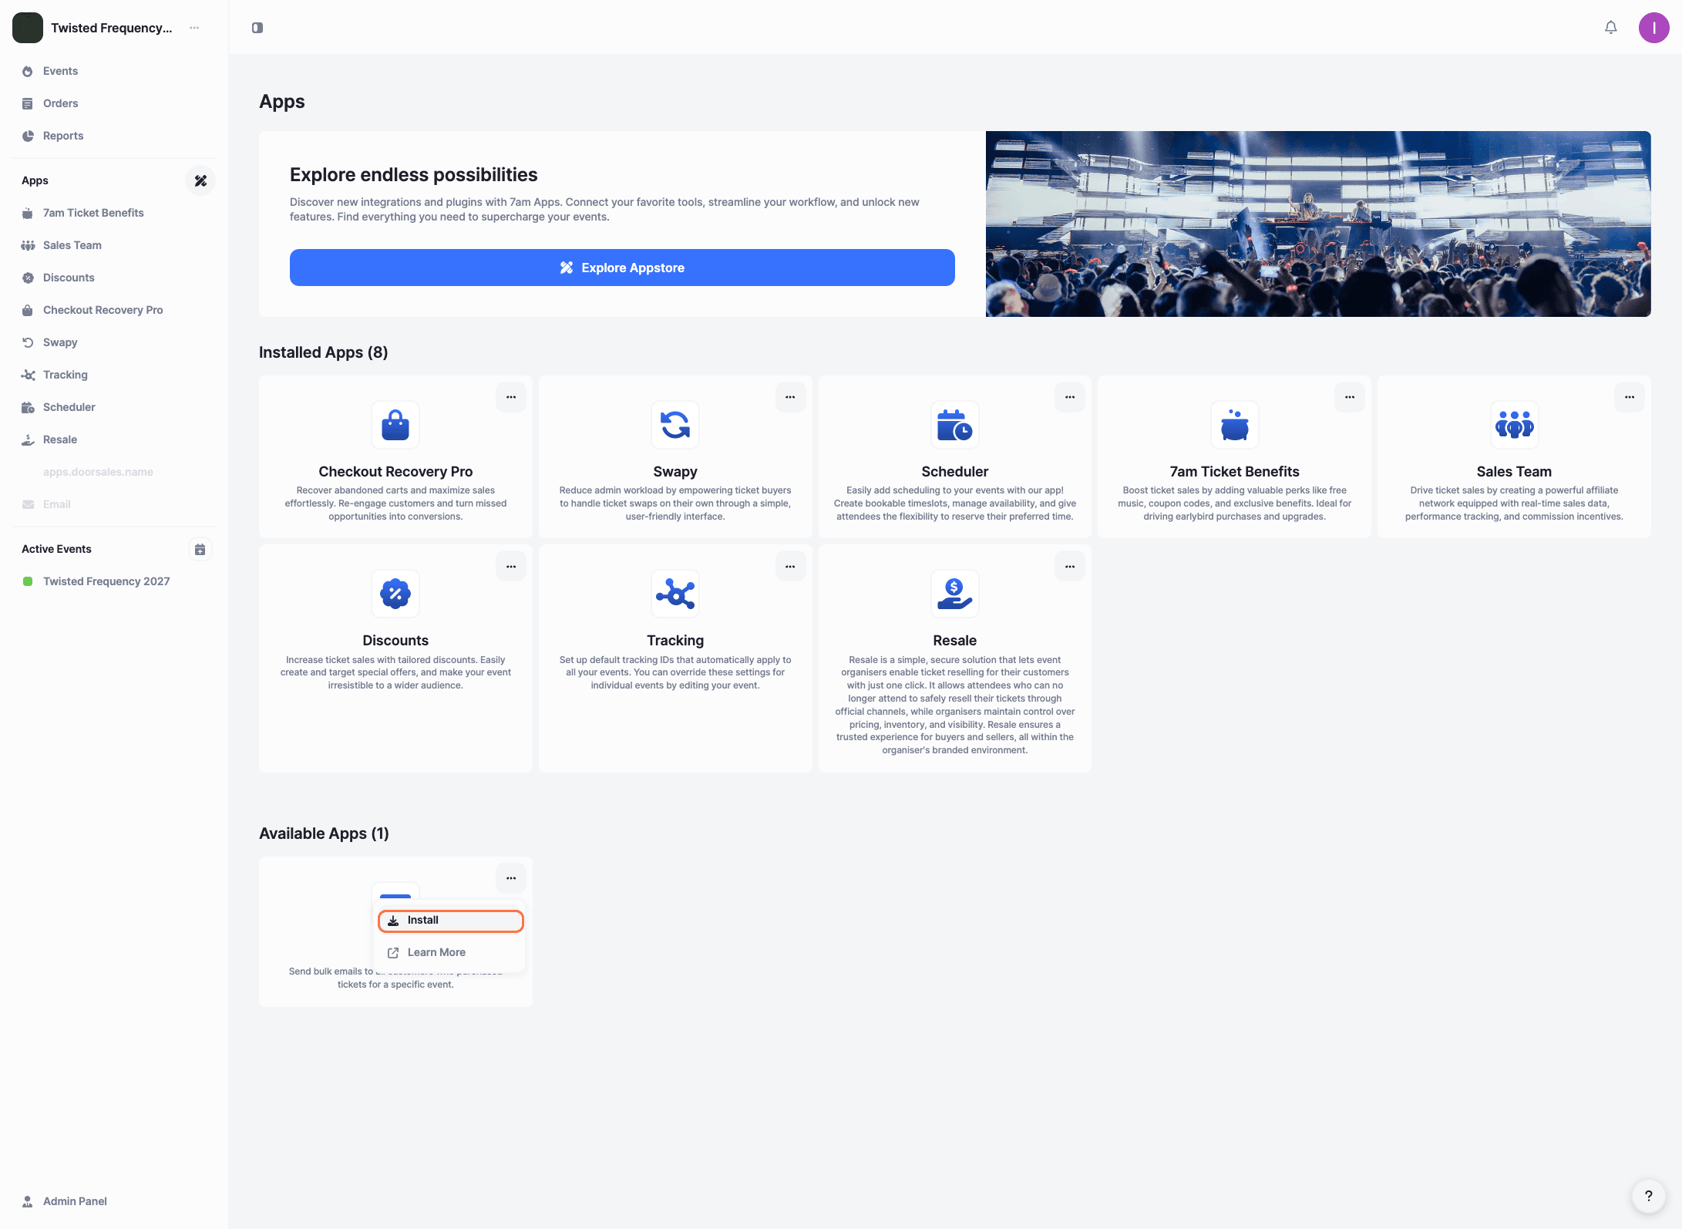Select Install from the context menu
1682x1229 pixels.
450,921
